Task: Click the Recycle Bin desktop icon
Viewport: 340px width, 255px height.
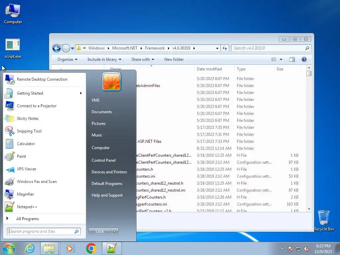Action: click(x=324, y=221)
